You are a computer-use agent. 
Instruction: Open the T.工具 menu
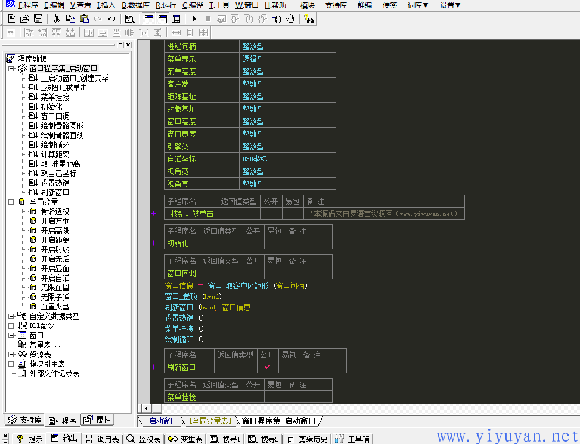tap(219, 5)
